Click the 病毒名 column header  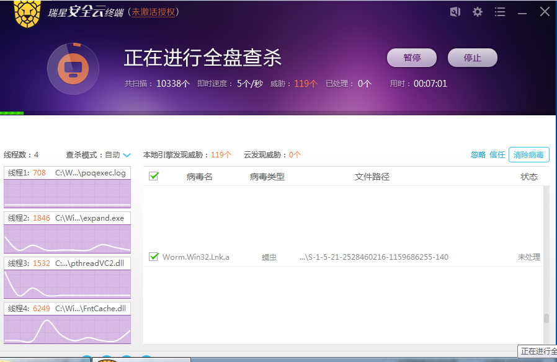[199, 177]
